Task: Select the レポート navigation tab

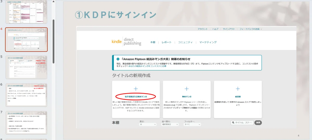Action: tap(166, 42)
